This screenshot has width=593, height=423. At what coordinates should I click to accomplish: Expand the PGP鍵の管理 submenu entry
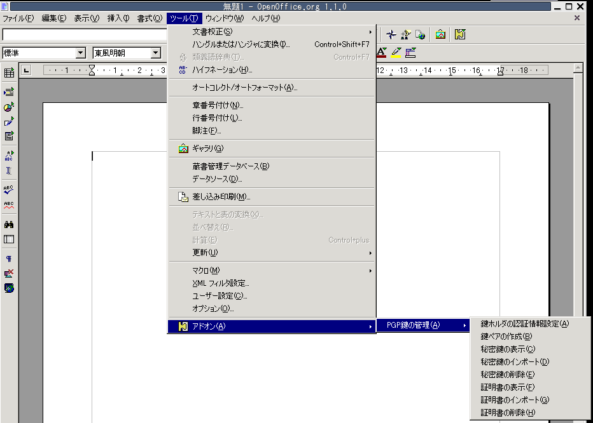(423, 325)
